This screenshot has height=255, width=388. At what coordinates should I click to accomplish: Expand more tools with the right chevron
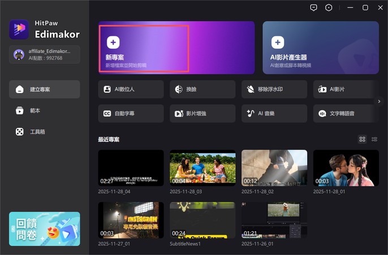(x=379, y=101)
